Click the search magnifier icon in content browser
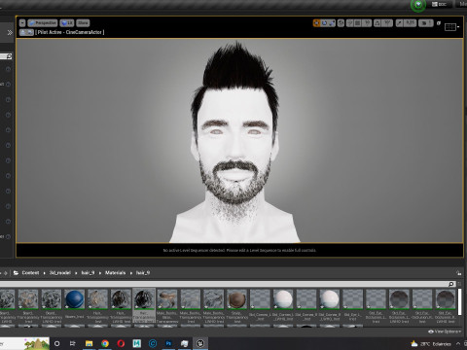This screenshot has height=350, width=467. coord(451,284)
